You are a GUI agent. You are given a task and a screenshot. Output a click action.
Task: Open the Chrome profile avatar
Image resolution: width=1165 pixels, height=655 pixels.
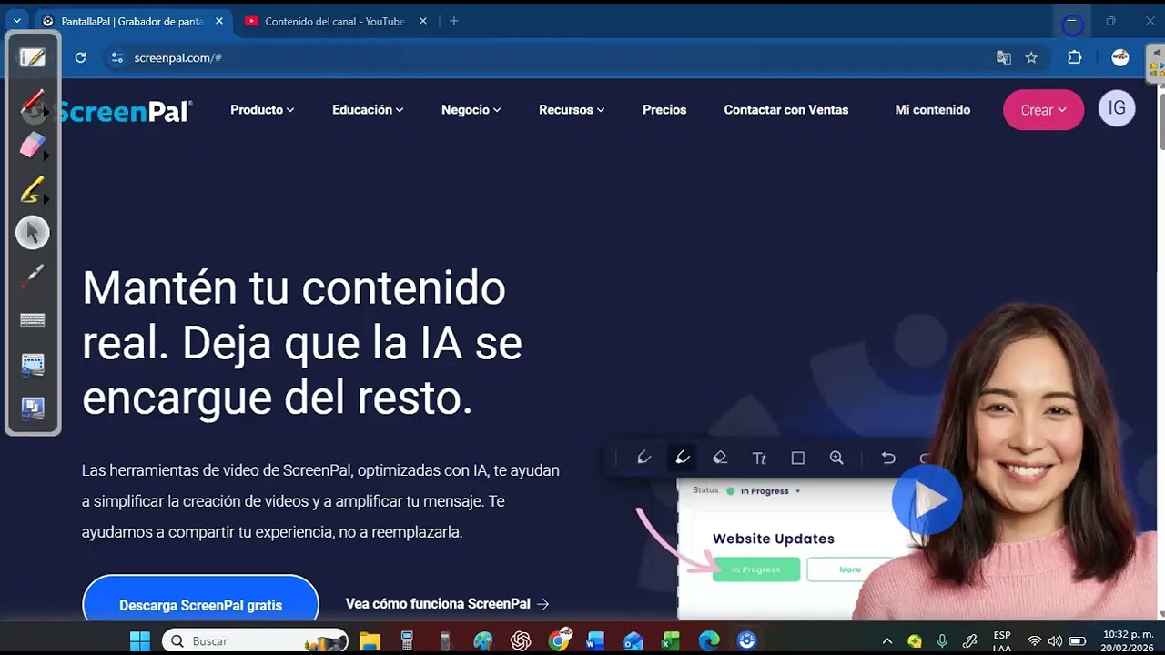point(1120,57)
